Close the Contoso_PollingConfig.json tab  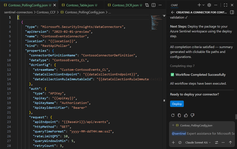55,5
